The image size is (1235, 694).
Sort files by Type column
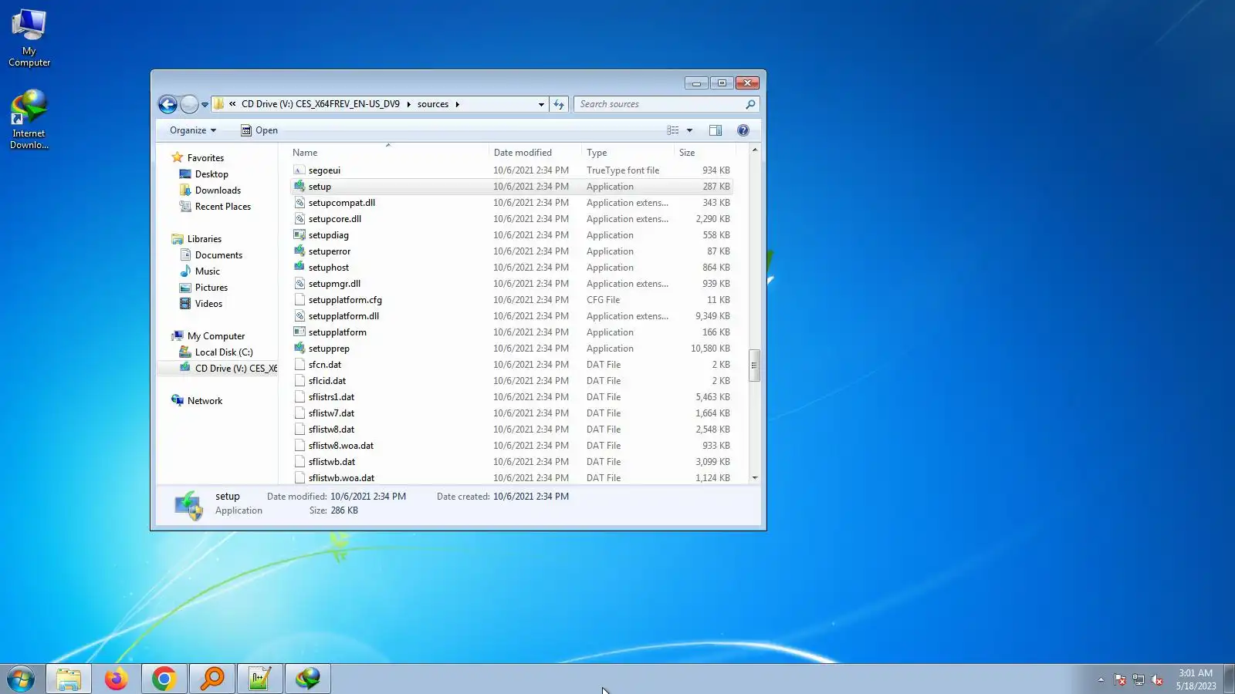tap(628, 153)
